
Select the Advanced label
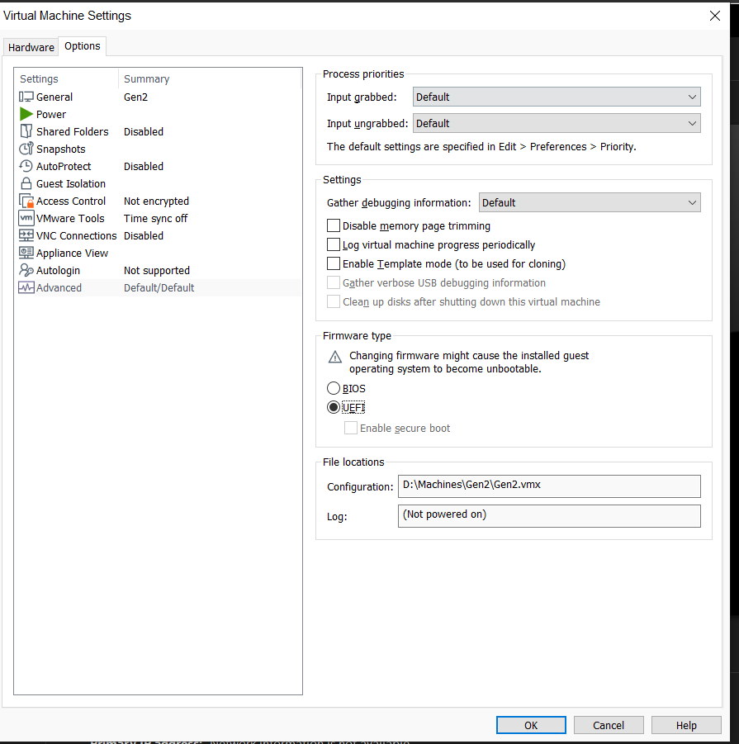[59, 287]
